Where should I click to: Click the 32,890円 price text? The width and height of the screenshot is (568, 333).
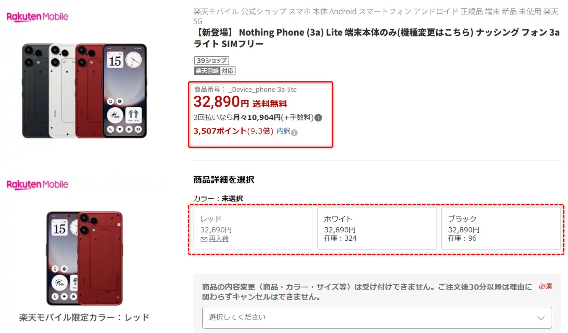click(x=221, y=102)
